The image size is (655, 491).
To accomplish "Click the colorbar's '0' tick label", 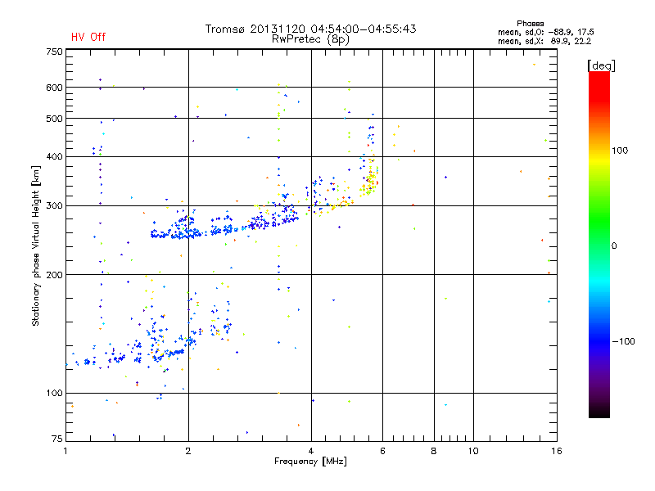I will pos(614,246).
